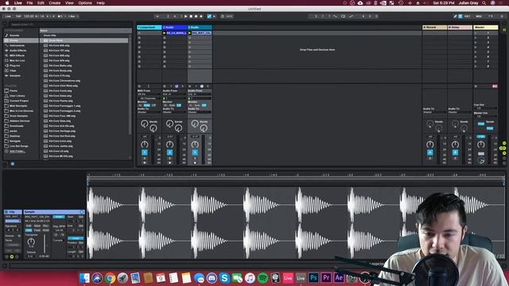The height and width of the screenshot is (286, 509).
Task: Enable KEY map mode
Action: pyautogui.click(x=467, y=16)
